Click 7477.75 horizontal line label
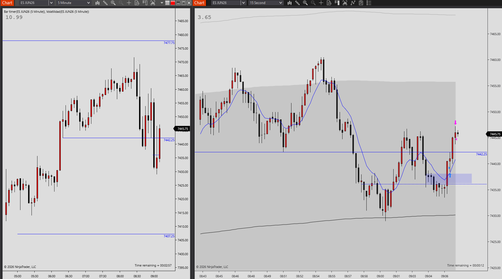Image resolution: width=502 pixels, height=279 pixels. 169,43
